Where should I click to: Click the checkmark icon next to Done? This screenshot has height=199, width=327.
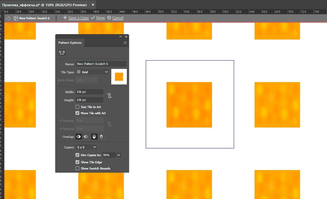(93, 18)
